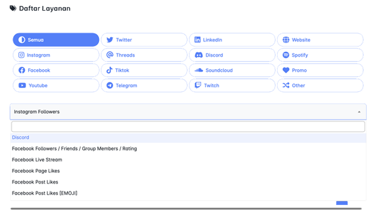Viewport: 376px width, 215px height.
Task: Select the Semua category filter
Action: point(56,40)
